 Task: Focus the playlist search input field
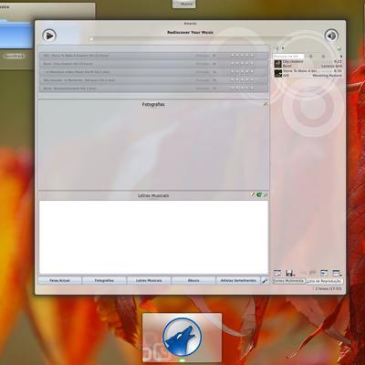pos(288,57)
